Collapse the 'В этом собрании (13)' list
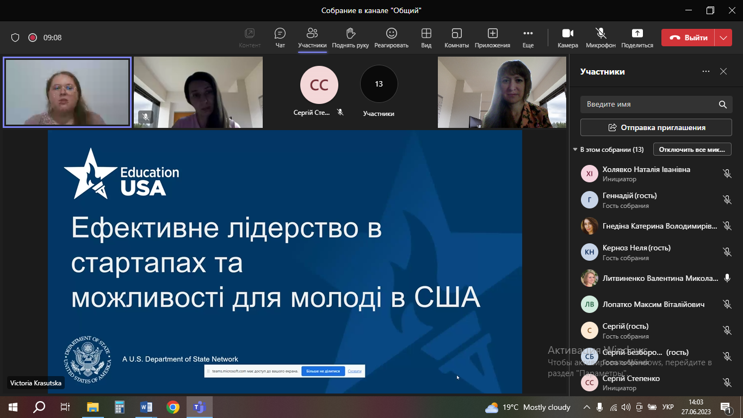743x418 pixels. coord(575,149)
